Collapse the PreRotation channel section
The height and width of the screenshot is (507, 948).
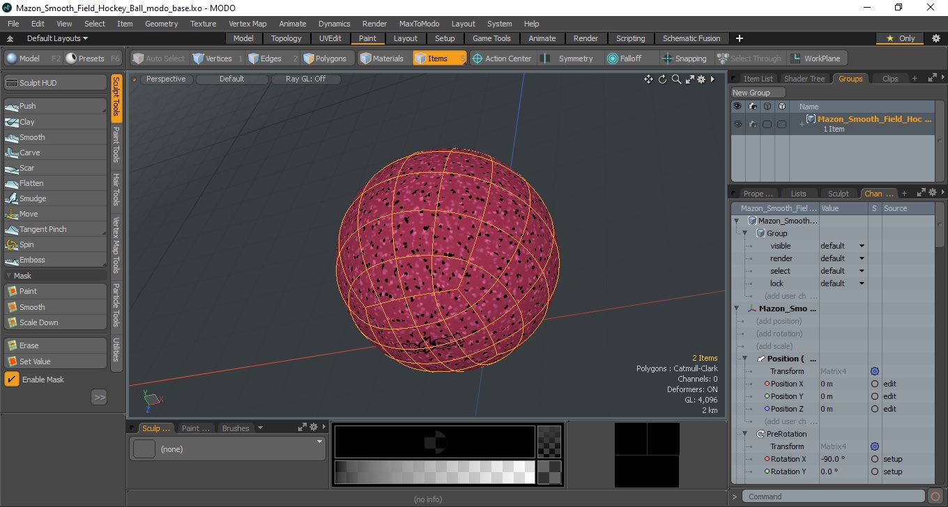pyautogui.click(x=744, y=434)
